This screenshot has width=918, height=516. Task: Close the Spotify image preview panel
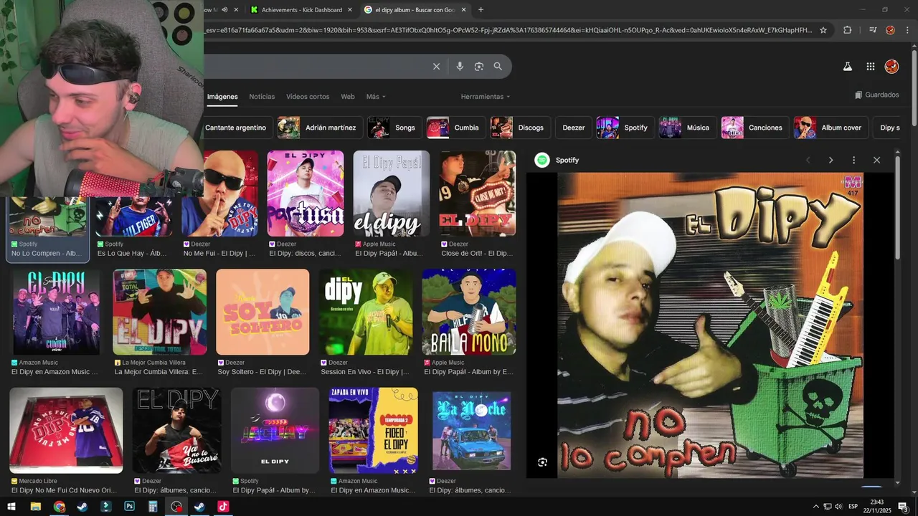(876, 161)
